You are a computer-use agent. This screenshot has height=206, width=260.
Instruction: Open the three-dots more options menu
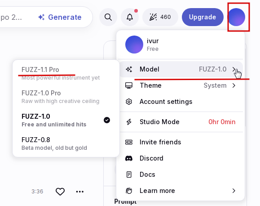(x=80, y=192)
